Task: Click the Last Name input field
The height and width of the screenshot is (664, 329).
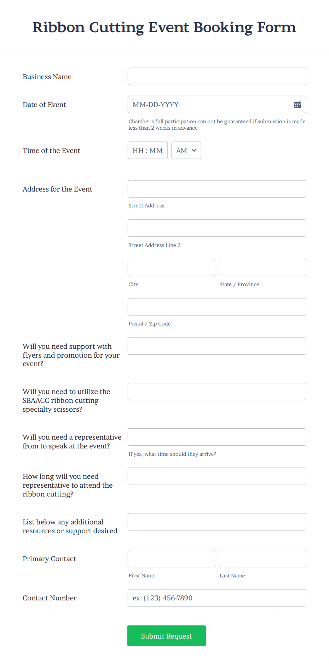Action: [x=262, y=558]
